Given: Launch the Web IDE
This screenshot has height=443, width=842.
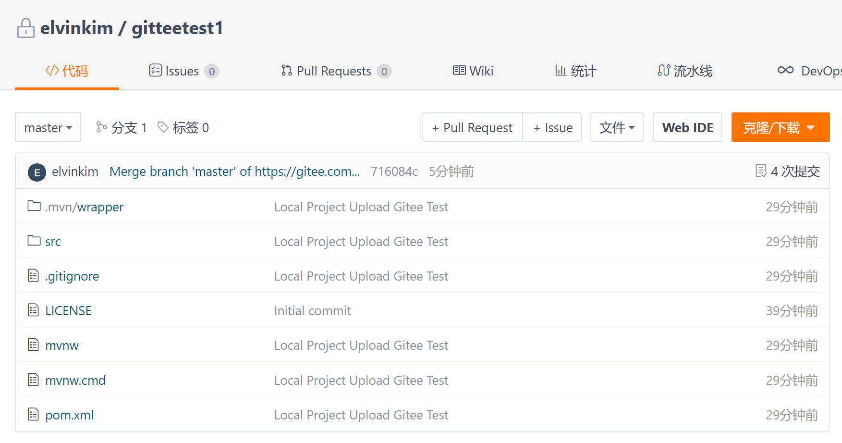Looking at the screenshot, I should click(687, 127).
